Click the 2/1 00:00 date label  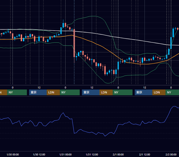click(118, 154)
